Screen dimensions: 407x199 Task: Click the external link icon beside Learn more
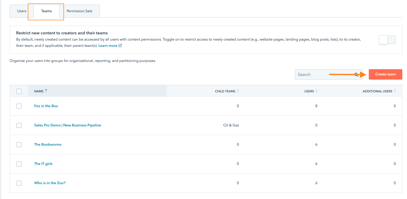point(120,46)
